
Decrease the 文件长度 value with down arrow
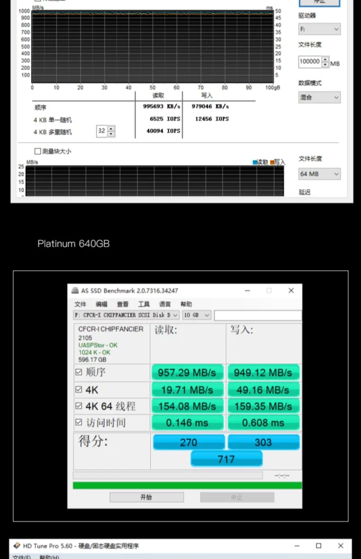click(x=325, y=64)
